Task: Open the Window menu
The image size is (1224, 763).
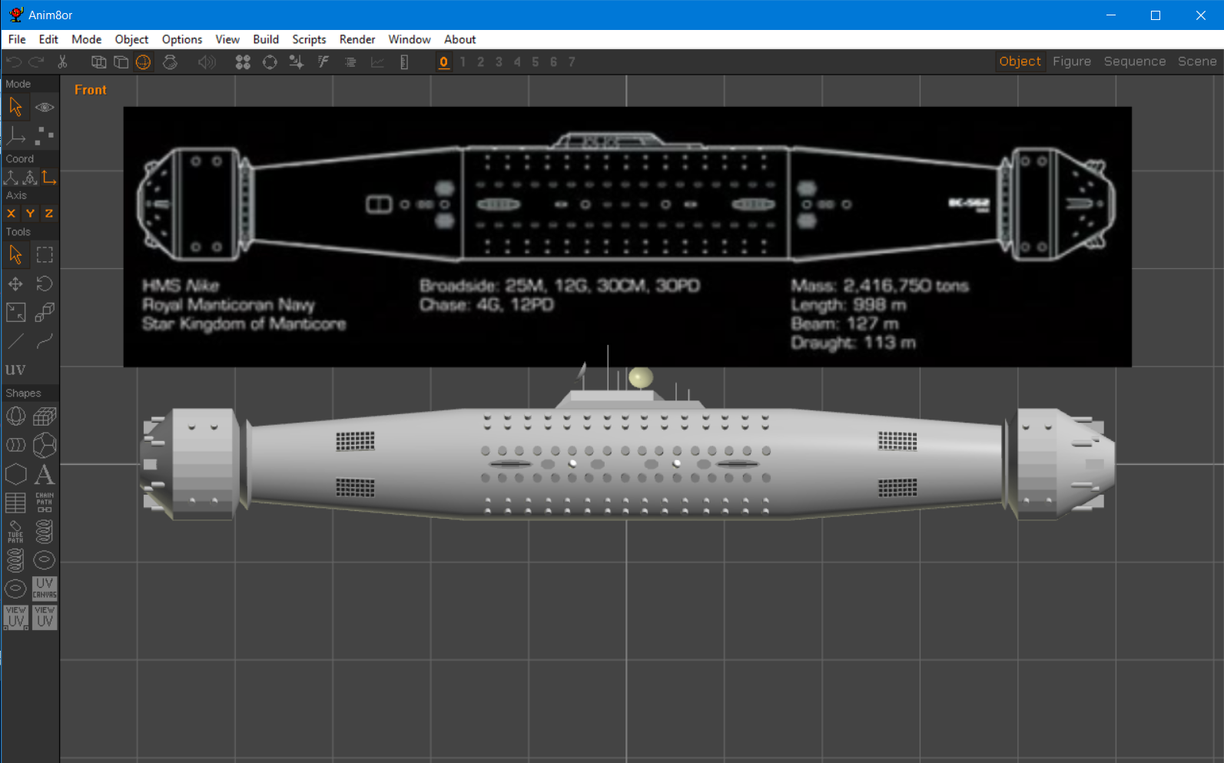Action: pyautogui.click(x=410, y=39)
